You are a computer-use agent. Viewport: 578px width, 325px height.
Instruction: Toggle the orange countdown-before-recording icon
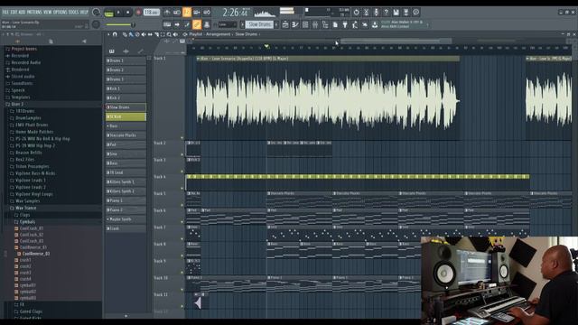tap(187, 12)
